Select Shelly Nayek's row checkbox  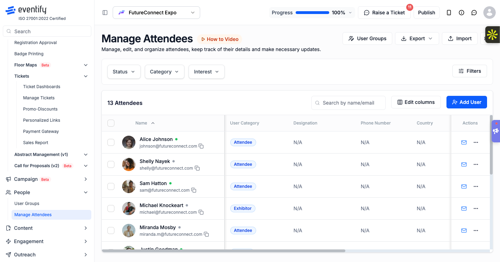(x=111, y=164)
